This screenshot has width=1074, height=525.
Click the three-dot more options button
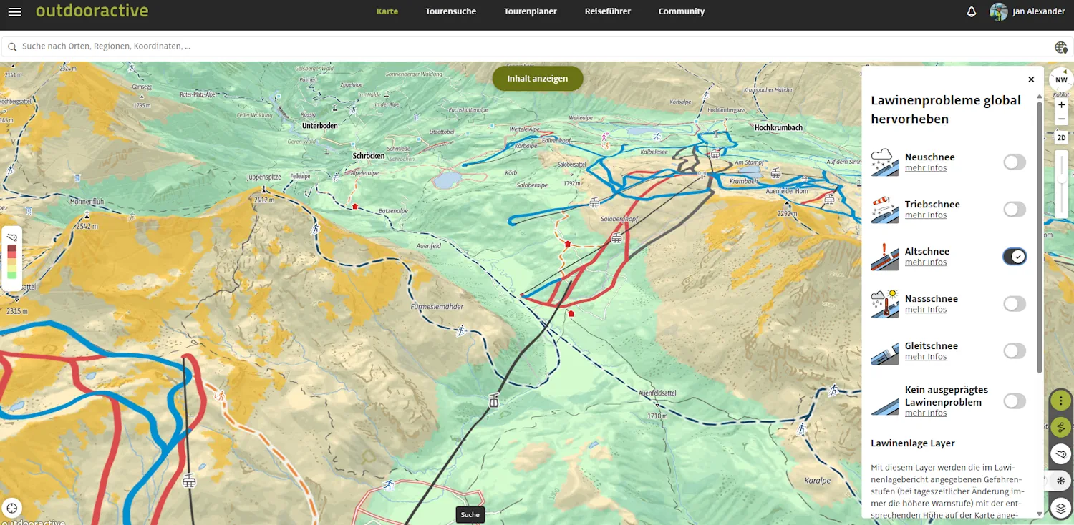1060,401
